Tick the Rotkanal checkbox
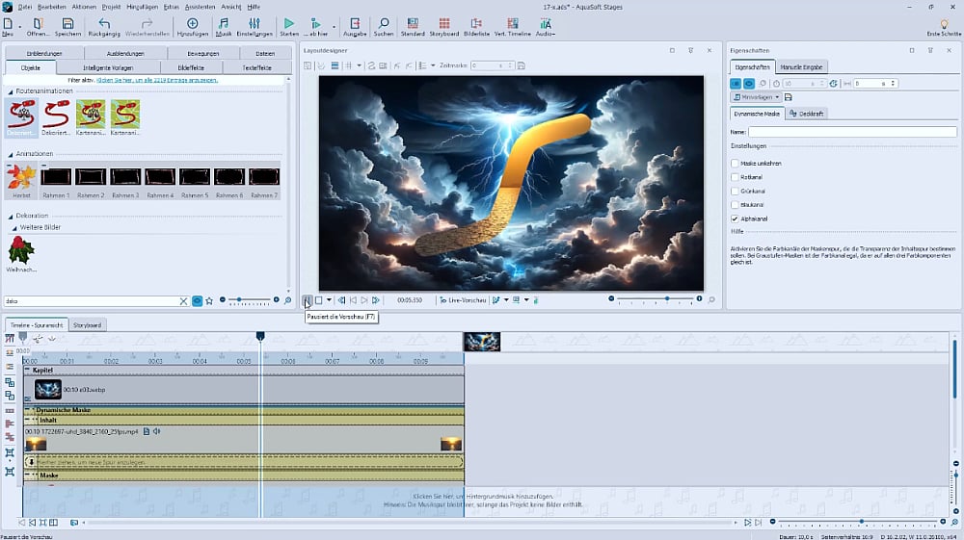Viewport: 964px width, 540px height. pos(736,177)
